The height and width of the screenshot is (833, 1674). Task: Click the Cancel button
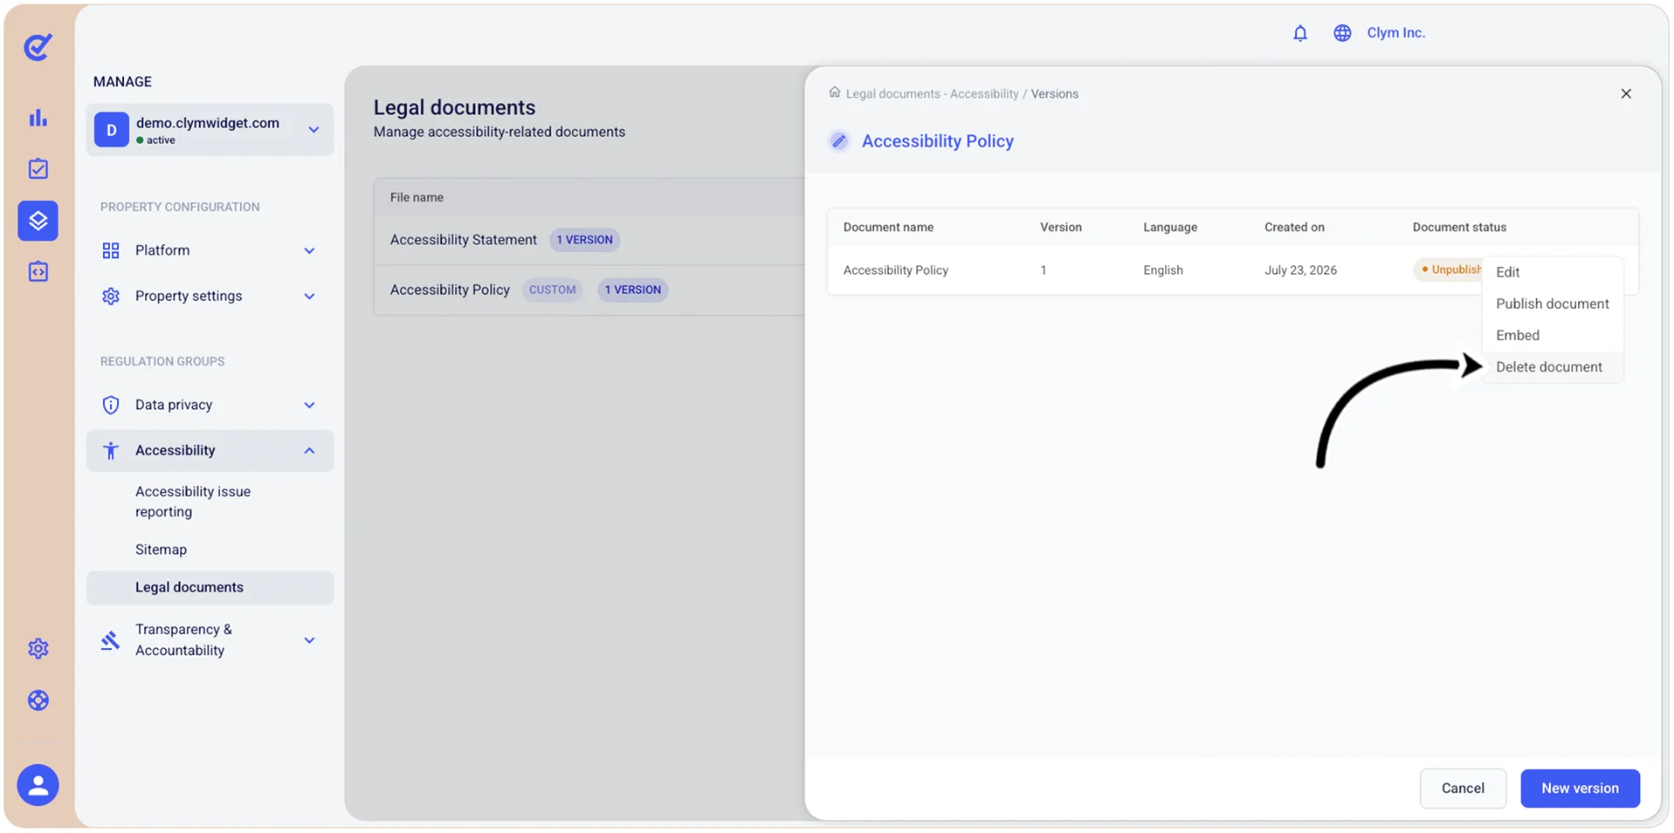[x=1463, y=789]
